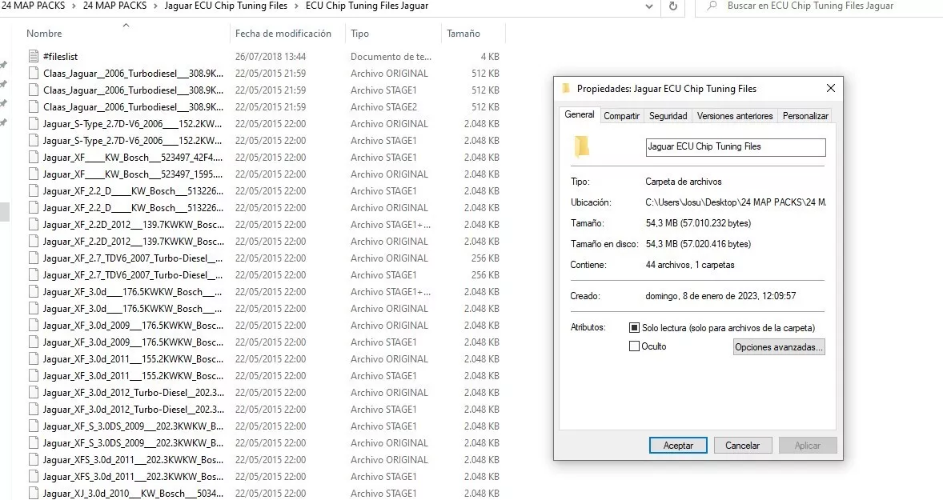Viewport: 943px width, 500px height.
Task: Switch to the Compartir tab
Action: coord(621,116)
